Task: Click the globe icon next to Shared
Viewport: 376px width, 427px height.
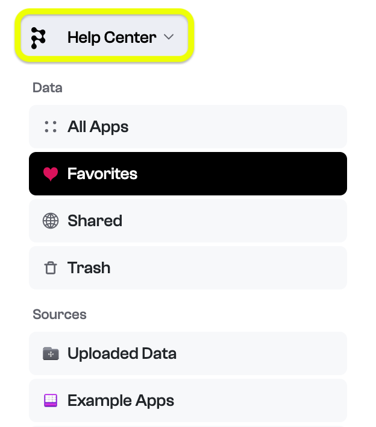Action: (51, 221)
